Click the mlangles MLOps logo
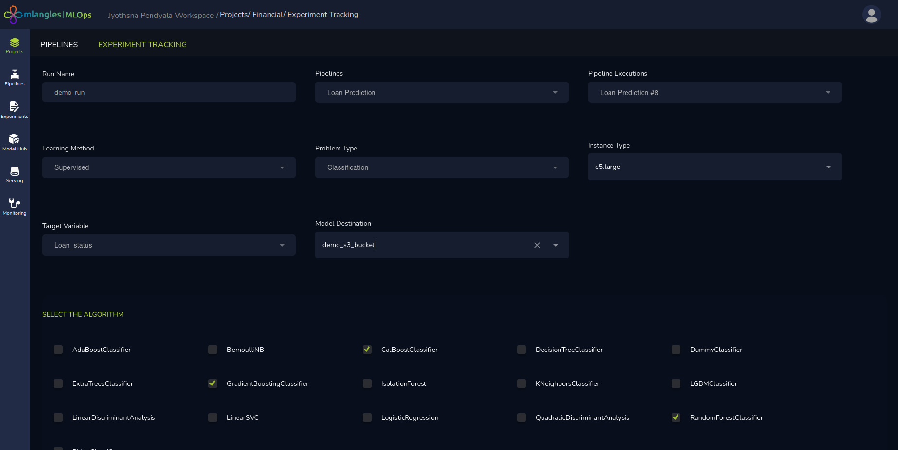The height and width of the screenshot is (450, 898). point(48,15)
